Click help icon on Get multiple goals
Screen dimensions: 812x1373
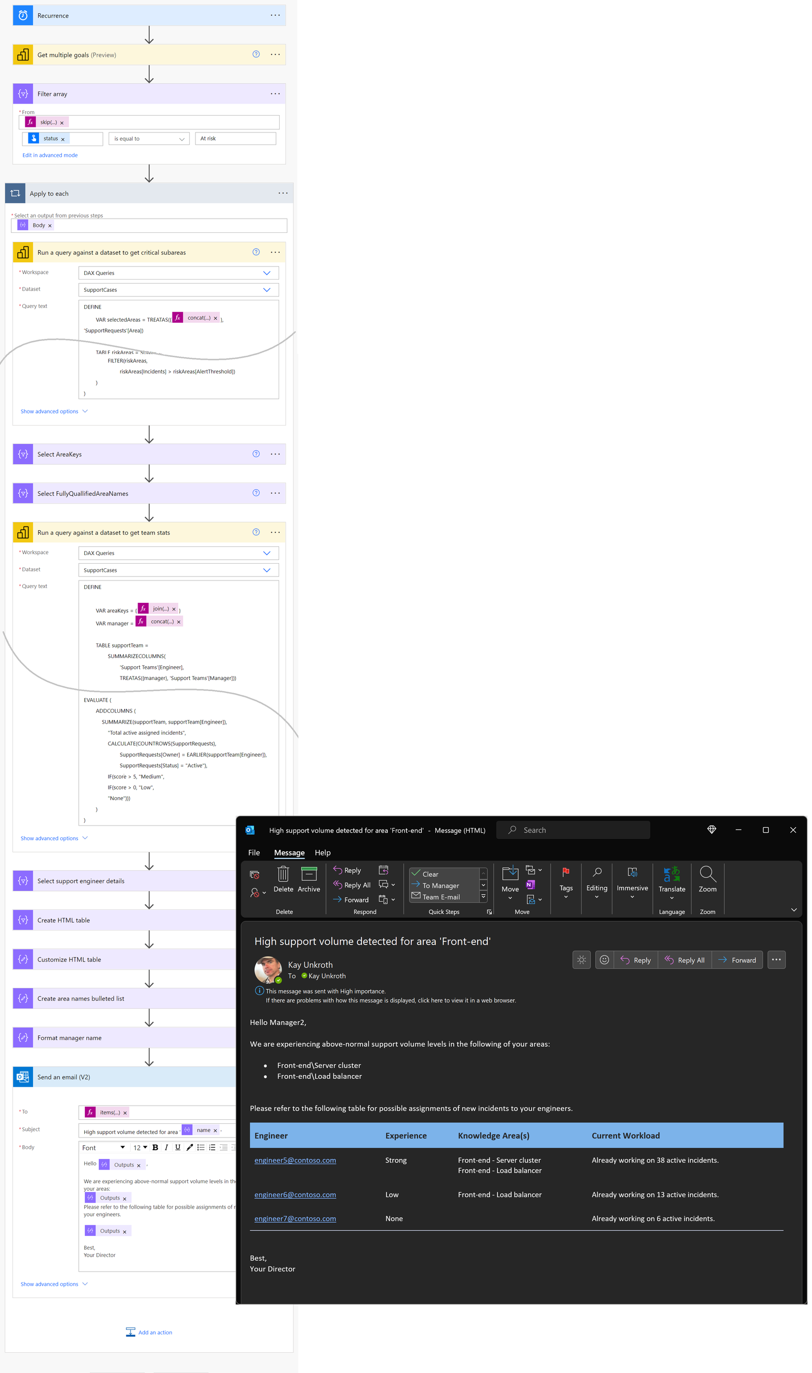pyautogui.click(x=256, y=54)
